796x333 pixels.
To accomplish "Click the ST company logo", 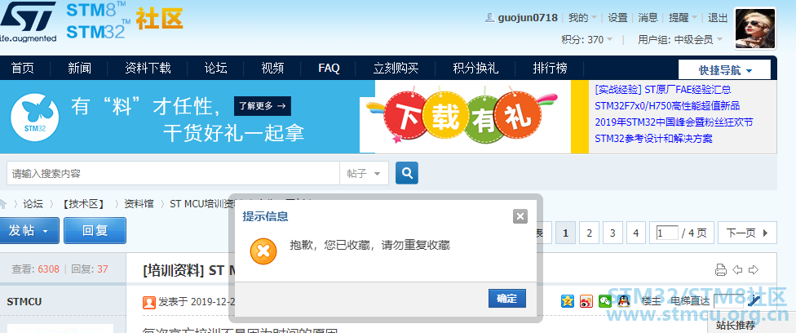I will tap(28, 20).
